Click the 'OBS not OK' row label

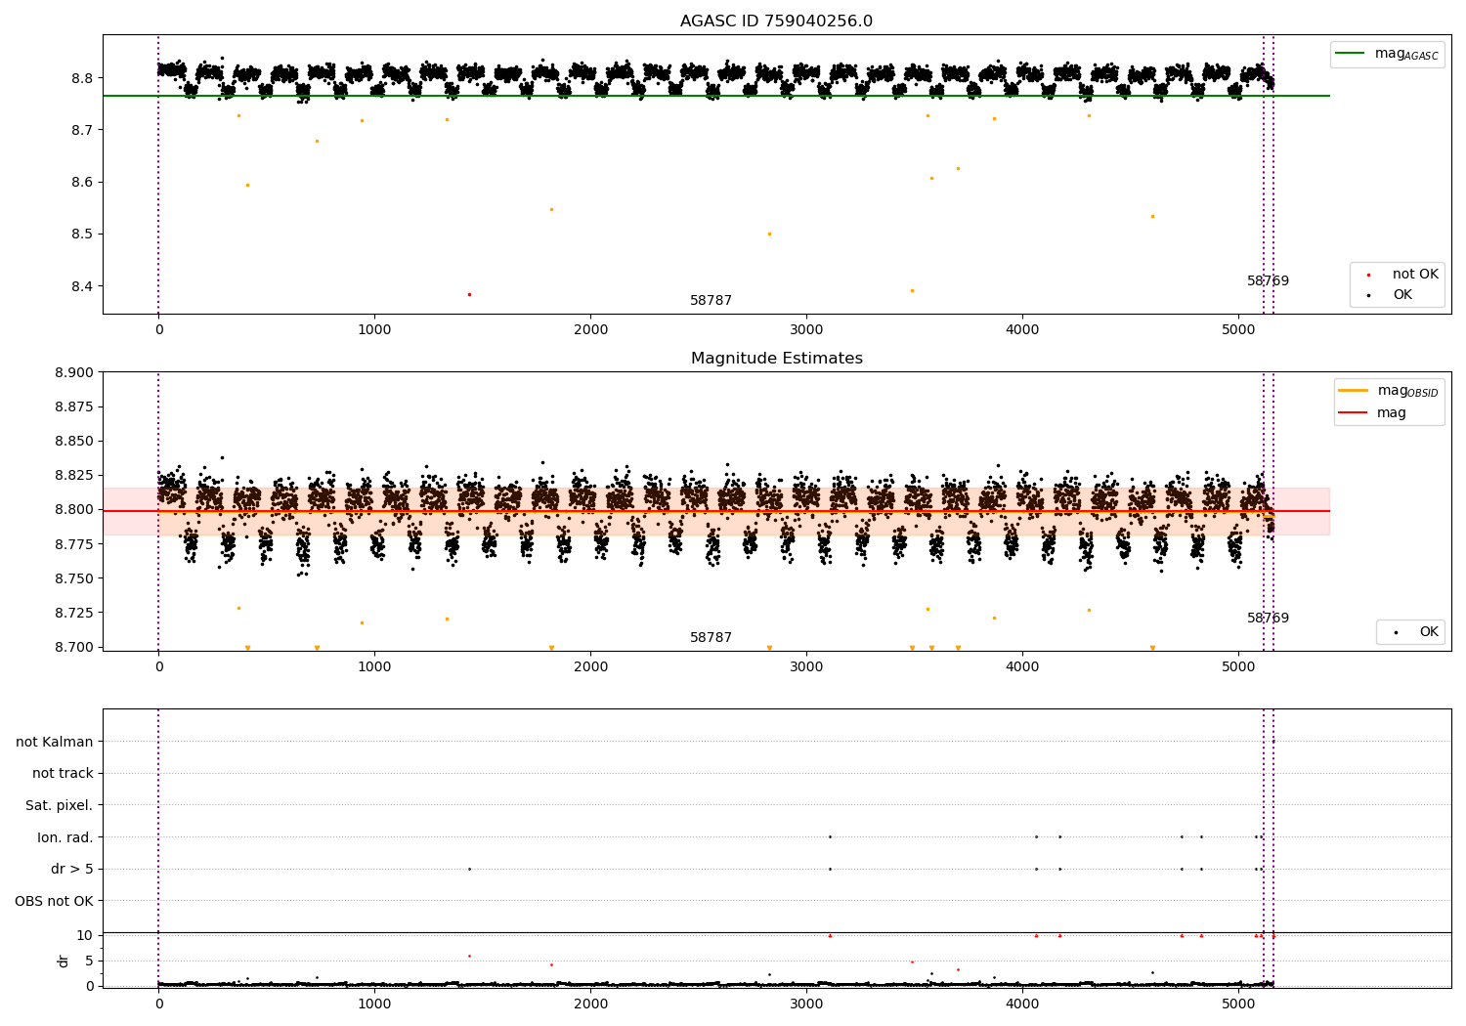click(55, 901)
